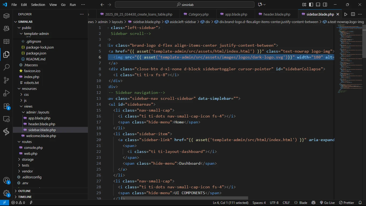Click the split editor right icon
366x206 pixels.
tap(353, 14)
